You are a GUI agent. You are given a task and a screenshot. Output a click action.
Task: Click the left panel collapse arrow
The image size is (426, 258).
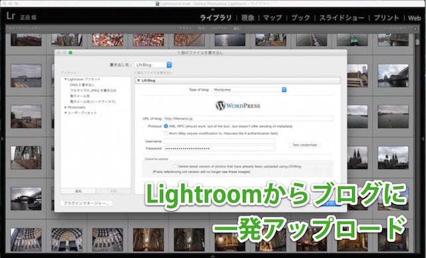tap(2, 138)
